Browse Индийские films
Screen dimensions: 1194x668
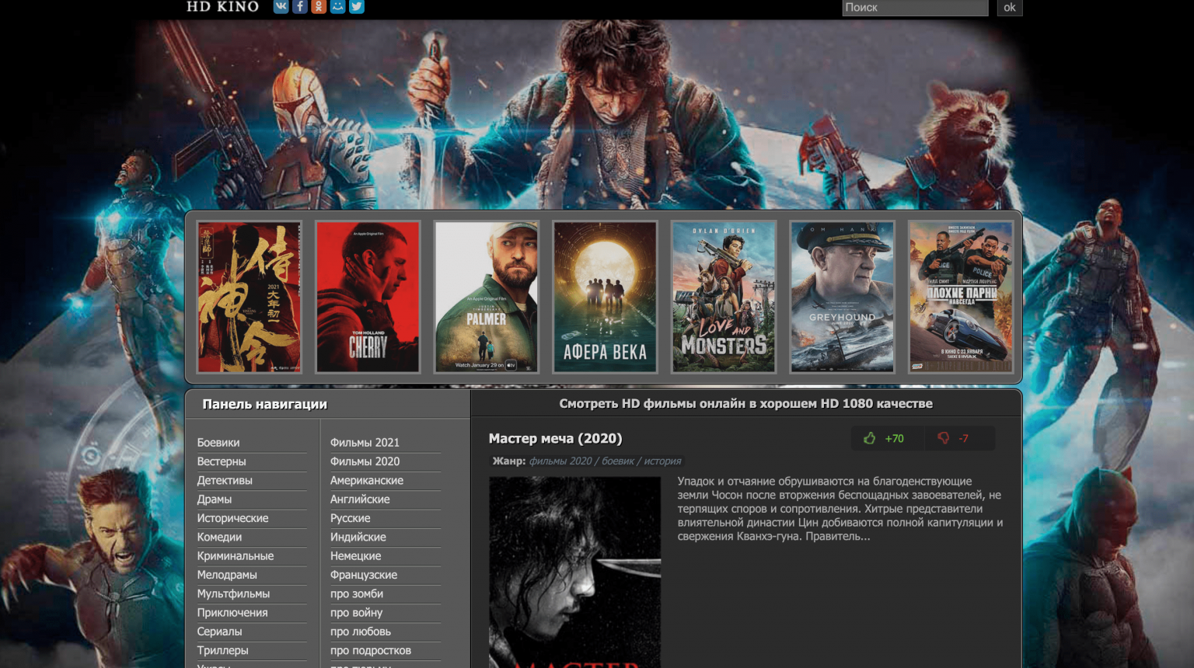(358, 537)
